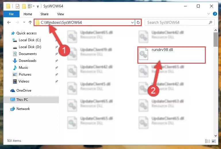
Task: Open Downloads in the sidebar
Action: [x=28, y=61]
